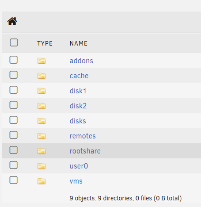Click the rootshare folder icon
The height and width of the screenshot is (207, 201).
pyautogui.click(x=42, y=151)
